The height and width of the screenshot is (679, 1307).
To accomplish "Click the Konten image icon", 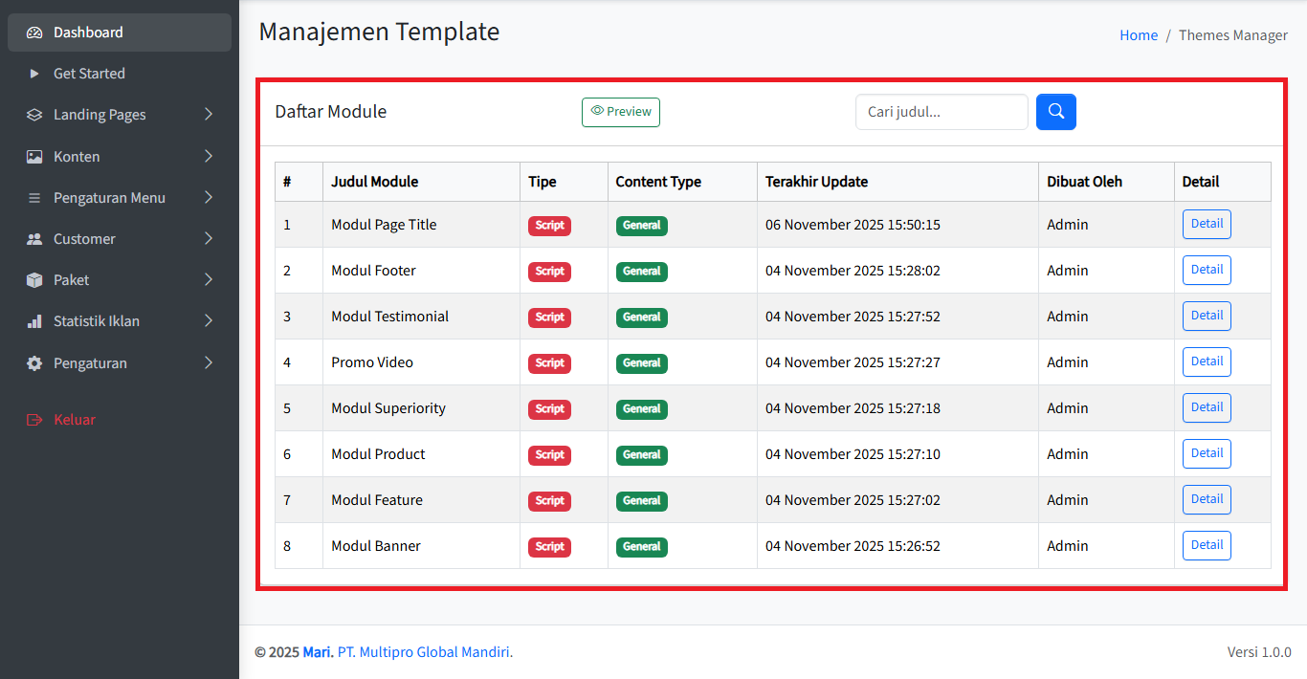I will [34, 157].
